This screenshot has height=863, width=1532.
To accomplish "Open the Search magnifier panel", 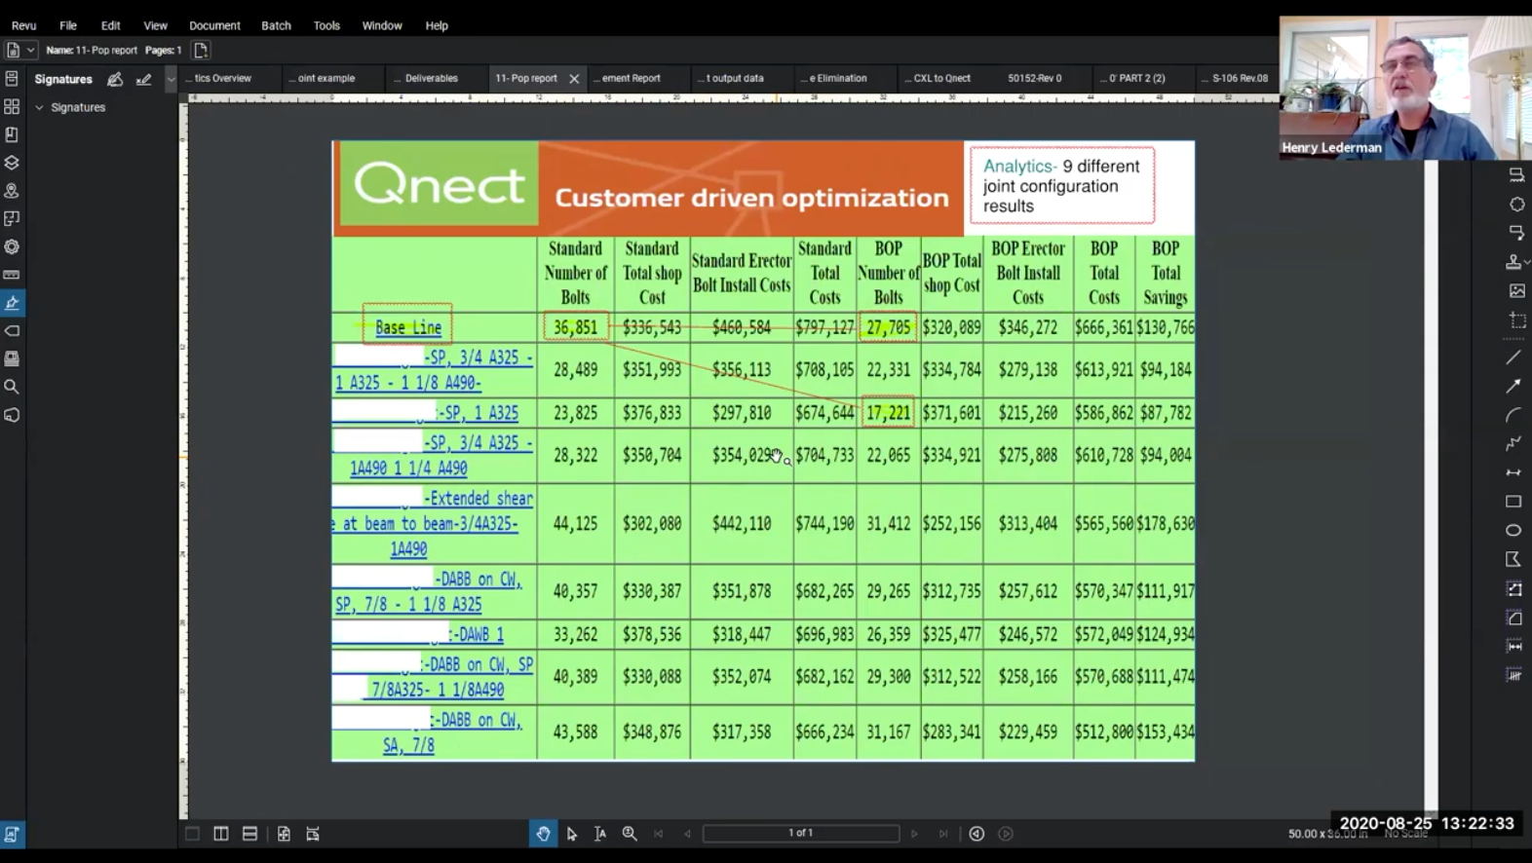I will pyautogui.click(x=12, y=387).
